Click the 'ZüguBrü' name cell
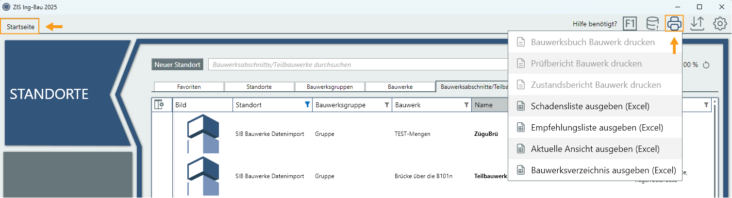The height and width of the screenshot is (198, 732). click(x=486, y=134)
